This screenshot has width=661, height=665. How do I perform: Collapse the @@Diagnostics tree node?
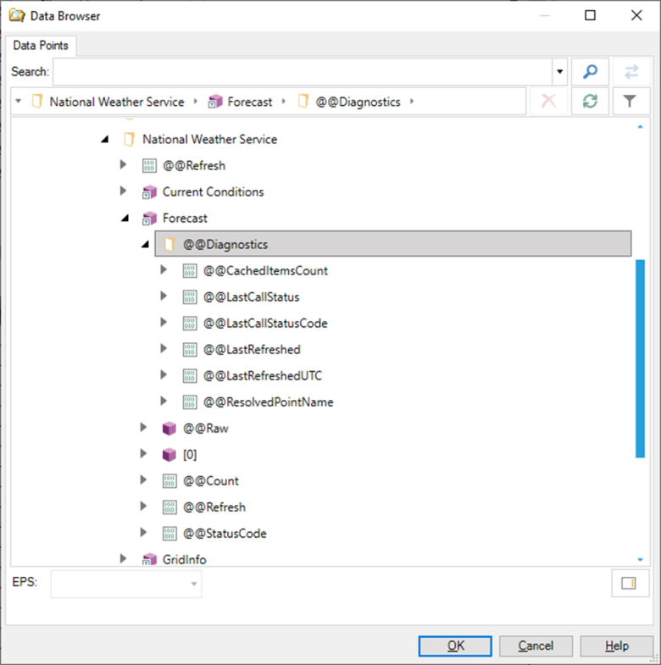pyautogui.click(x=144, y=245)
